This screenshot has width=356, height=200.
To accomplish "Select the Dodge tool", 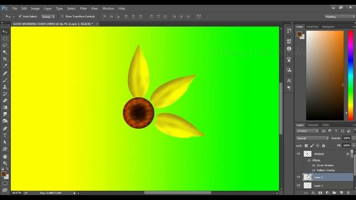I will [x=5, y=121].
